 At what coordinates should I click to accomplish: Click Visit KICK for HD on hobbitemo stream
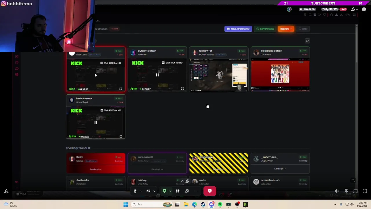tap(110, 110)
